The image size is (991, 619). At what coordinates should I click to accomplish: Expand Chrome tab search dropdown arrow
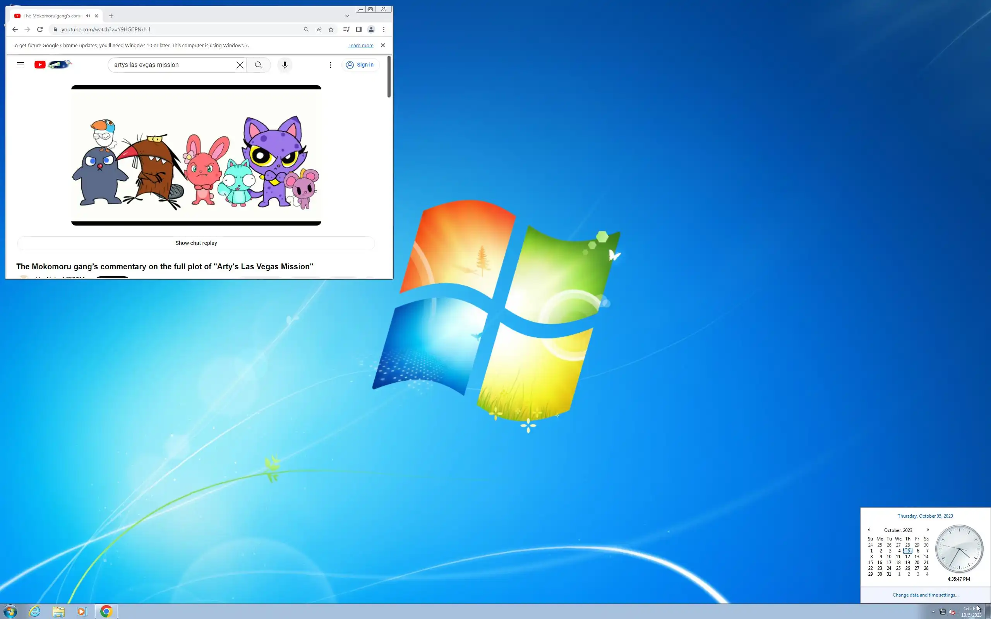[x=347, y=16]
